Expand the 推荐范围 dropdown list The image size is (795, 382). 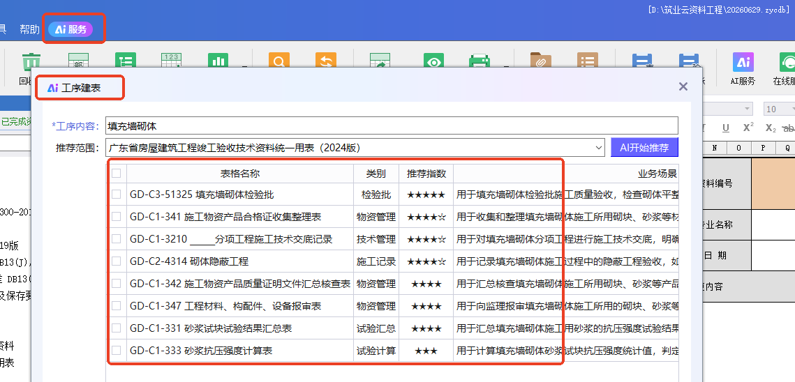(600, 148)
